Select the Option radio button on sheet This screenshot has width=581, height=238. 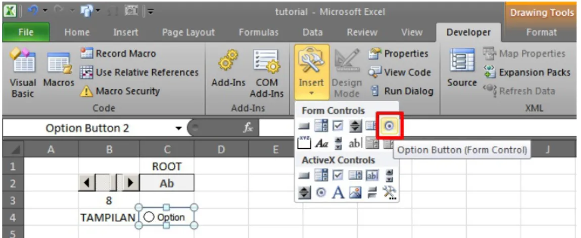[149, 217]
